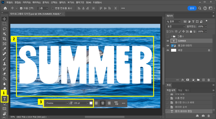Select the Frame tool

[4, 44]
